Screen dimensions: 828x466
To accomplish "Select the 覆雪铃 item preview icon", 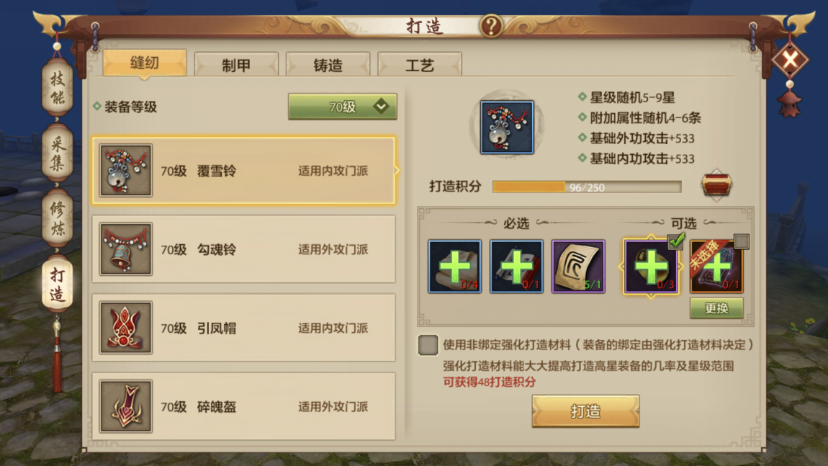I will coord(507,127).
